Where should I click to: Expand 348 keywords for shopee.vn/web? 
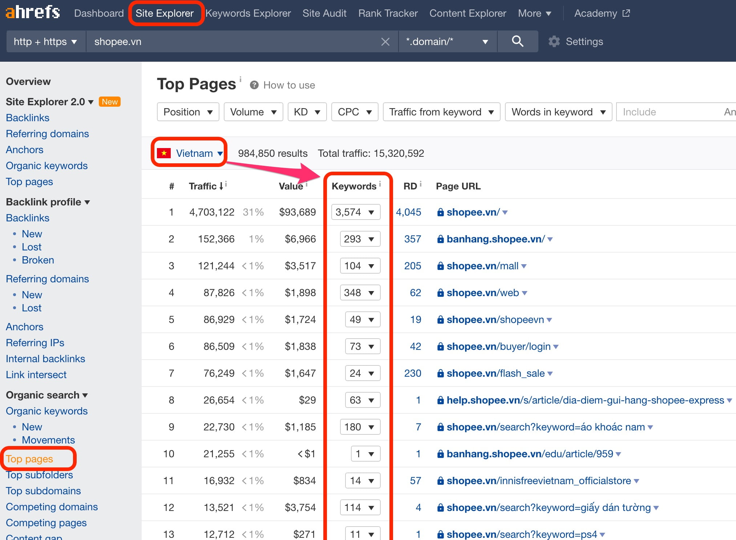tap(360, 292)
